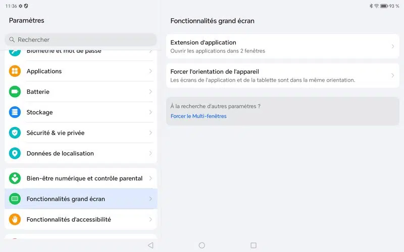The image size is (404, 252).
Task: Click the orange accessibility hand icon
Action: [x=15, y=219]
